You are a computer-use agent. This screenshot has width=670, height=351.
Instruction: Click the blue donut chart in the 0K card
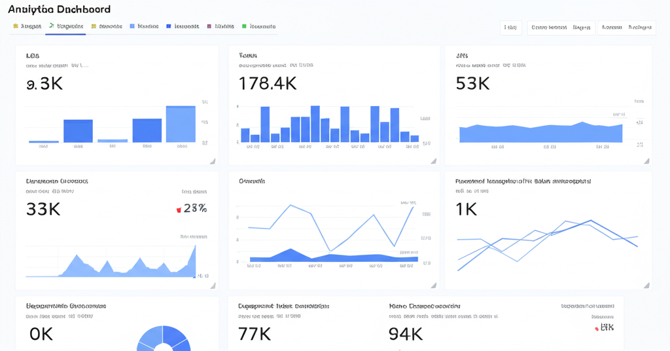click(164, 339)
